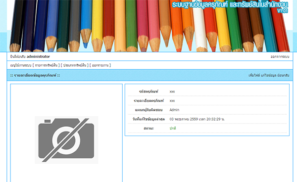Viewport: 297px width, 182px height.
Task: Select the Admin department value
Action: pos(174,110)
